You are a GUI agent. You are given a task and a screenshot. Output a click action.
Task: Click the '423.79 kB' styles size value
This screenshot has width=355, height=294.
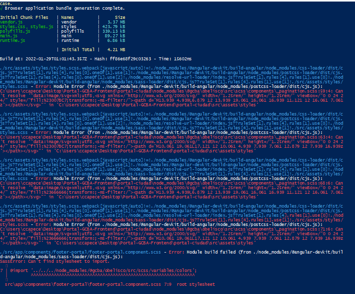pyautogui.click(x=114, y=27)
